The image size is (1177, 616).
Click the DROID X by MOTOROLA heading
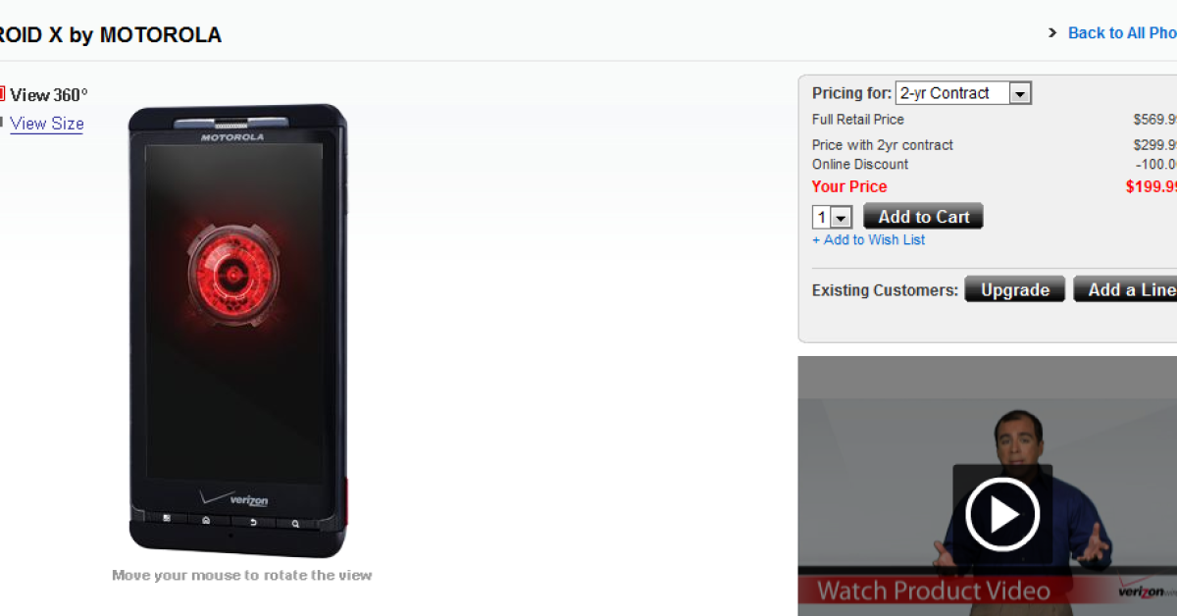click(x=111, y=35)
